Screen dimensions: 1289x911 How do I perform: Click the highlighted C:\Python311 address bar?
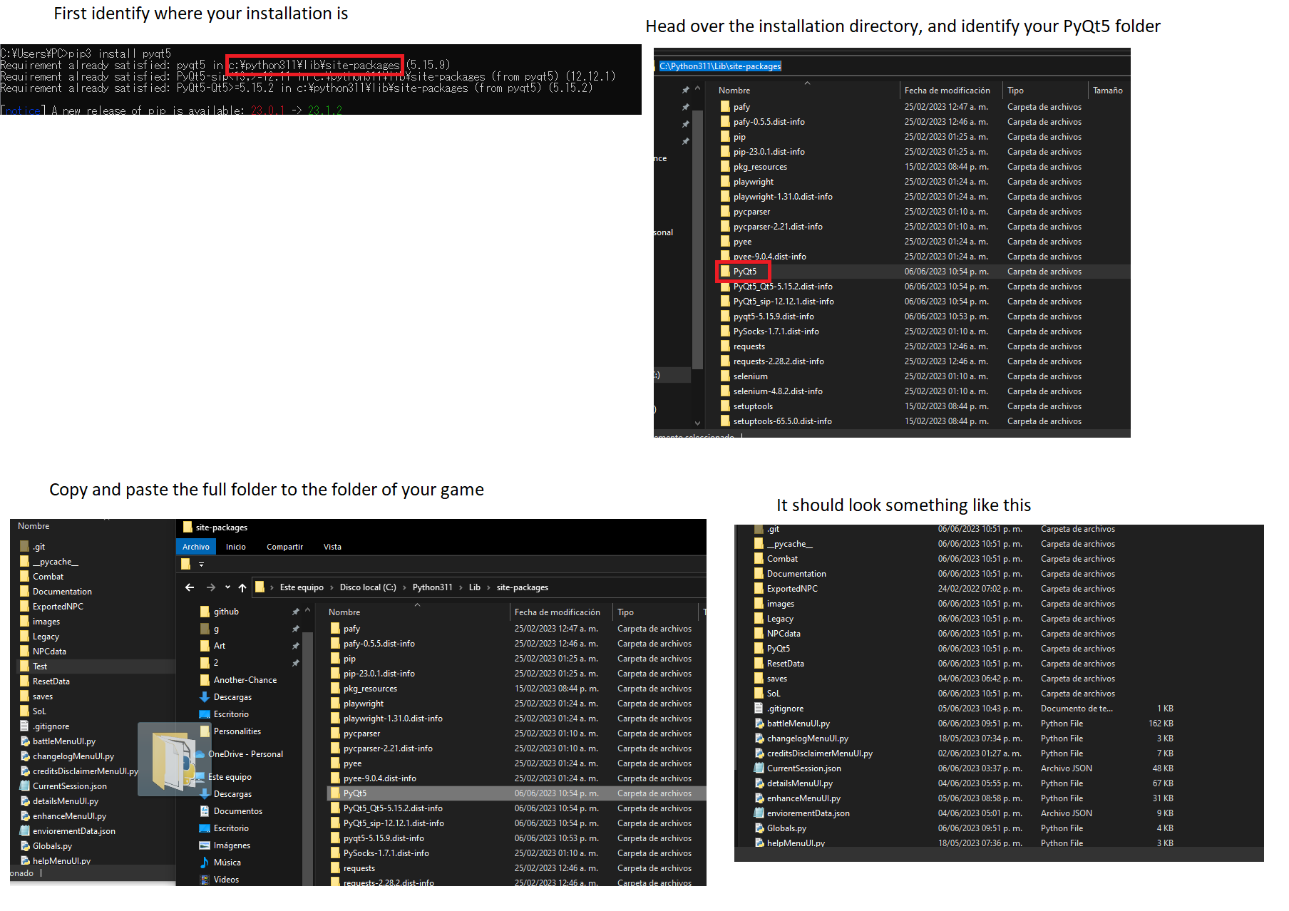click(720, 66)
